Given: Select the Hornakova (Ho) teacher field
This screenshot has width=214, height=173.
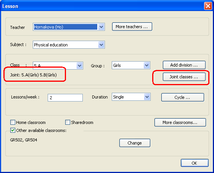Looking at the screenshot, I should (x=66, y=27).
